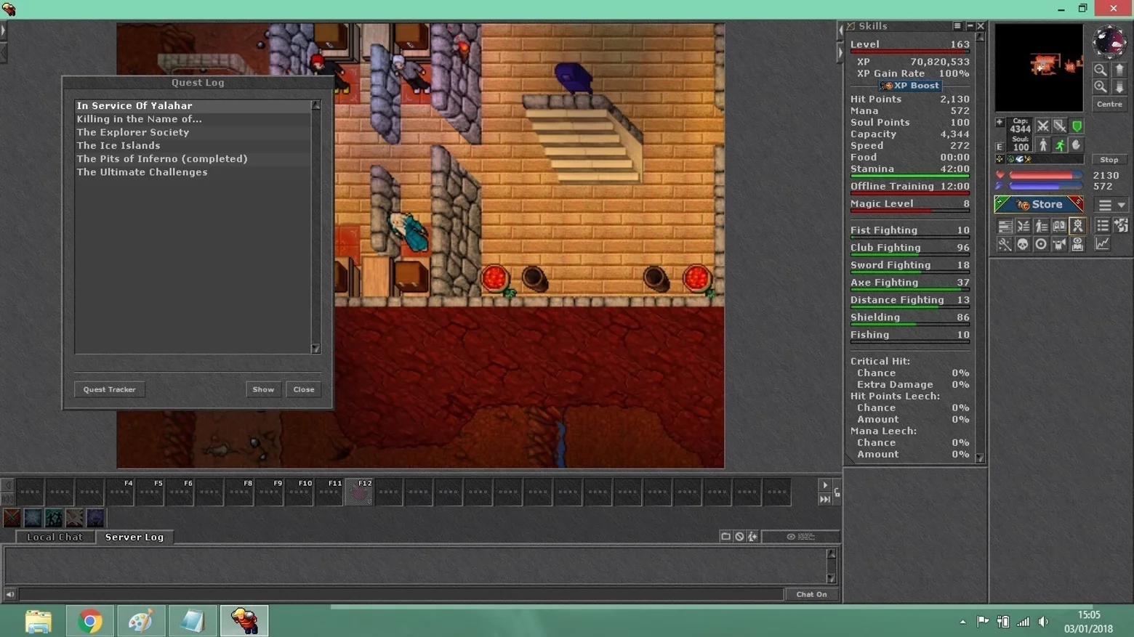Open the stacked bars icon widget
Viewport: 1134px width, 637px height.
pyautogui.click(x=1005, y=226)
